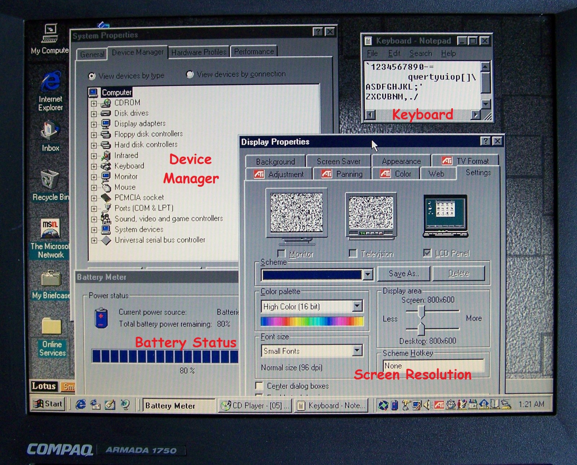Viewport: 577px width, 465px height.
Task: Select the television picture in Display Properties
Action: click(371, 216)
